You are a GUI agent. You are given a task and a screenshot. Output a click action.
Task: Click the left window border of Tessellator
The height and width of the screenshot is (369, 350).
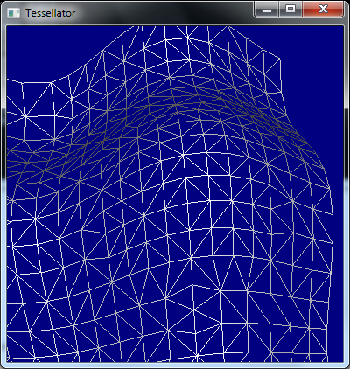[3, 192]
